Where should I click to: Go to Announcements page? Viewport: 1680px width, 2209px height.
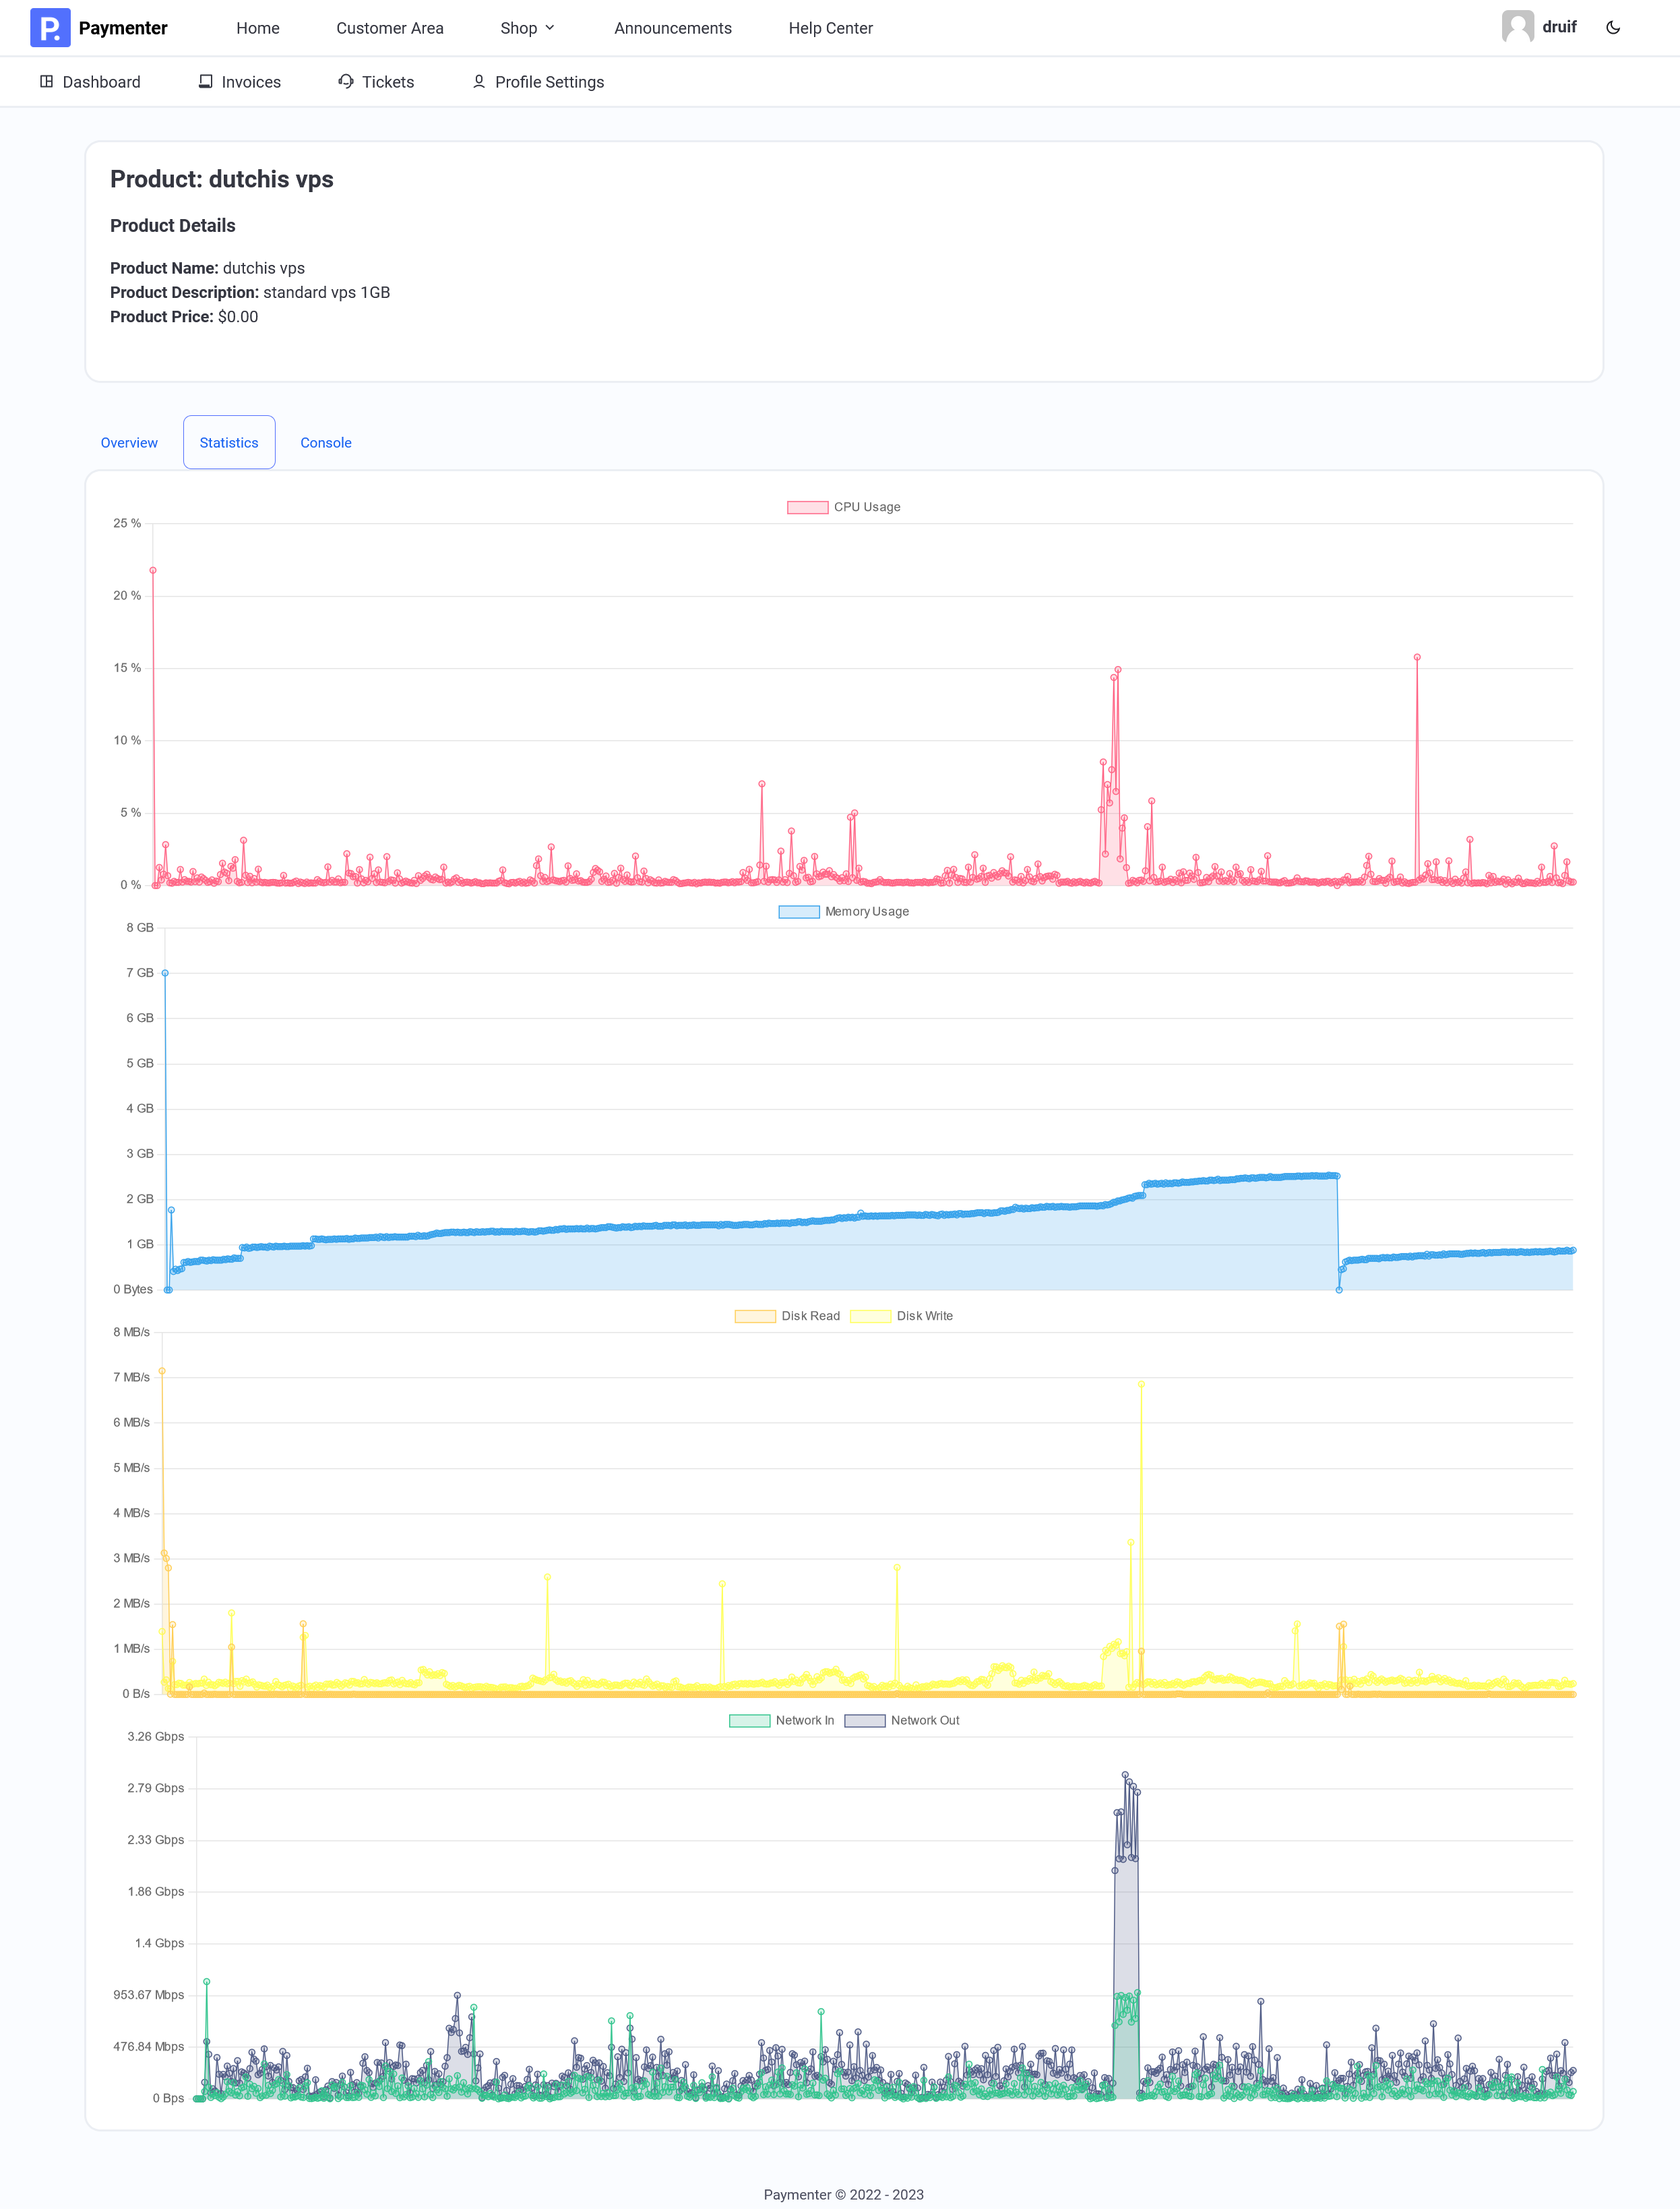672,28
